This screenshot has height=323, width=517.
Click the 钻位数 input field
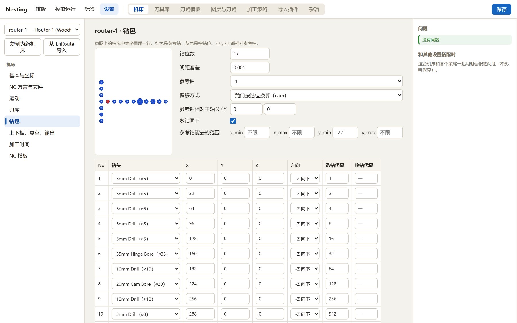[250, 54]
